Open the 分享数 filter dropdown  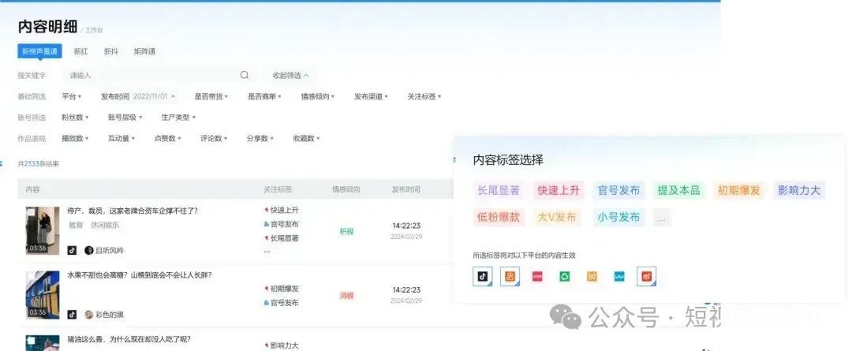point(260,138)
